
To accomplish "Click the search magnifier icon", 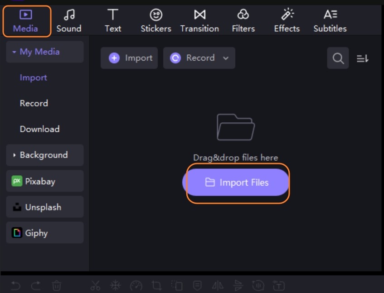I will coord(338,58).
